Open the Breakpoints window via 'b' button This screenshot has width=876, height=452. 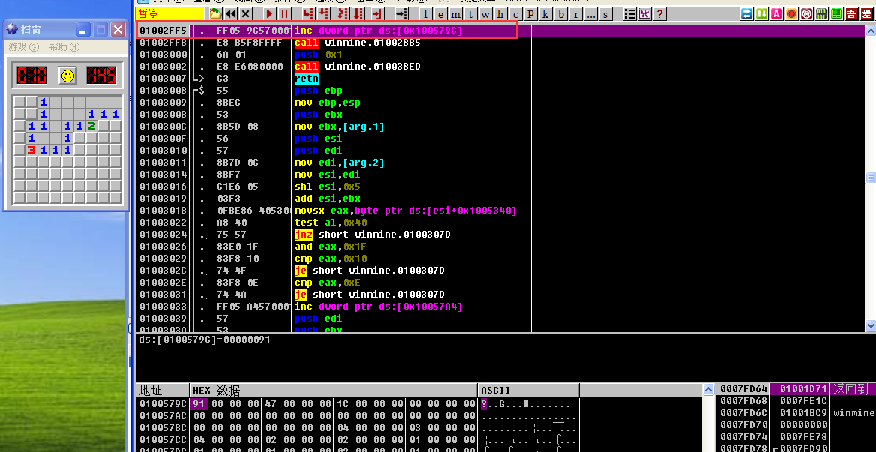(x=561, y=14)
